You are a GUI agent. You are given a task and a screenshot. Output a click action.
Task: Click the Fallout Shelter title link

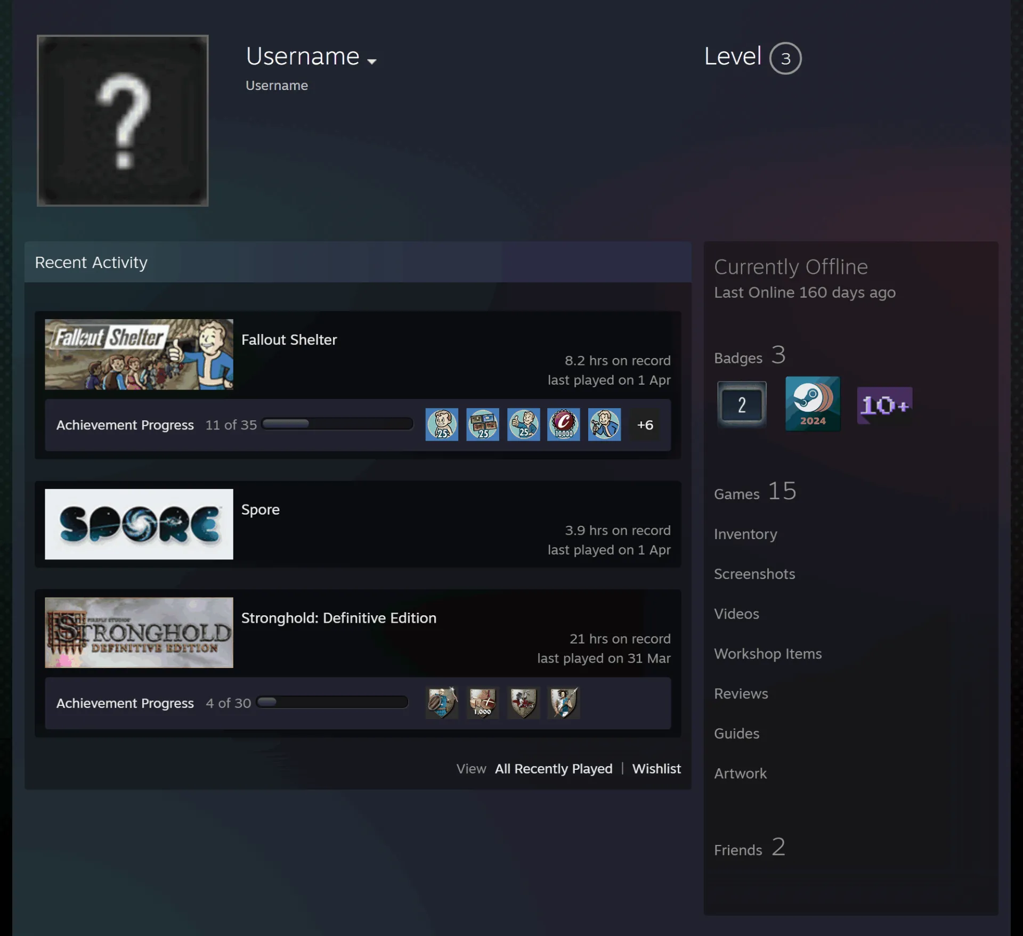tap(289, 340)
